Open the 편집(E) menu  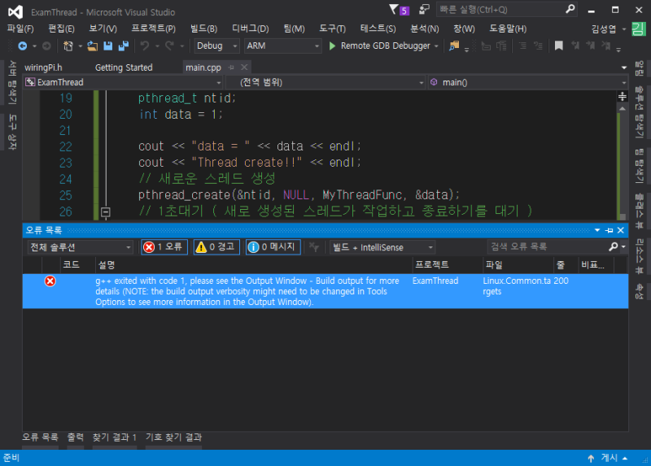(x=61, y=28)
